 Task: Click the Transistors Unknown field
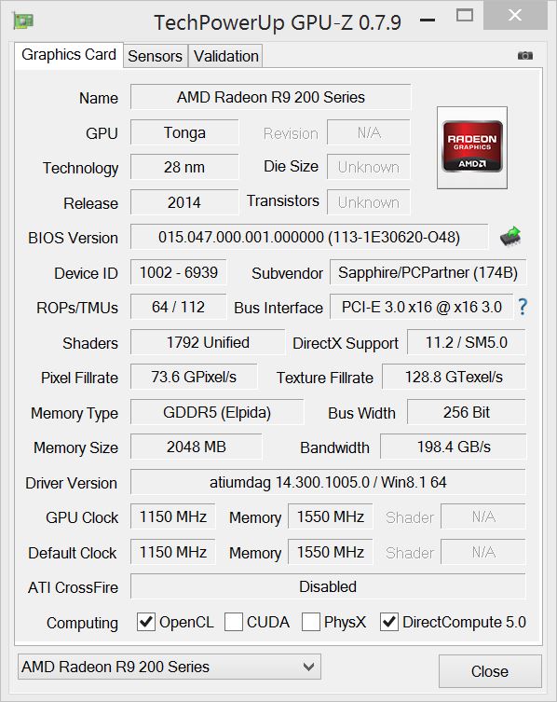pos(369,202)
